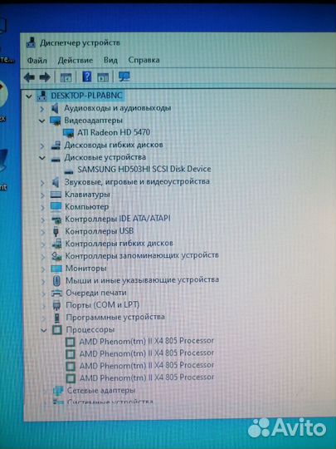Image resolution: width=336 pixels, height=449 pixels.
Task: Expand Дисководы гибких дисков category
Action: (x=42, y=146)
